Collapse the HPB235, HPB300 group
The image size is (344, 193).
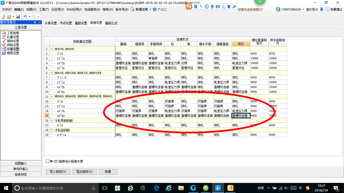[x=52, y=49]
